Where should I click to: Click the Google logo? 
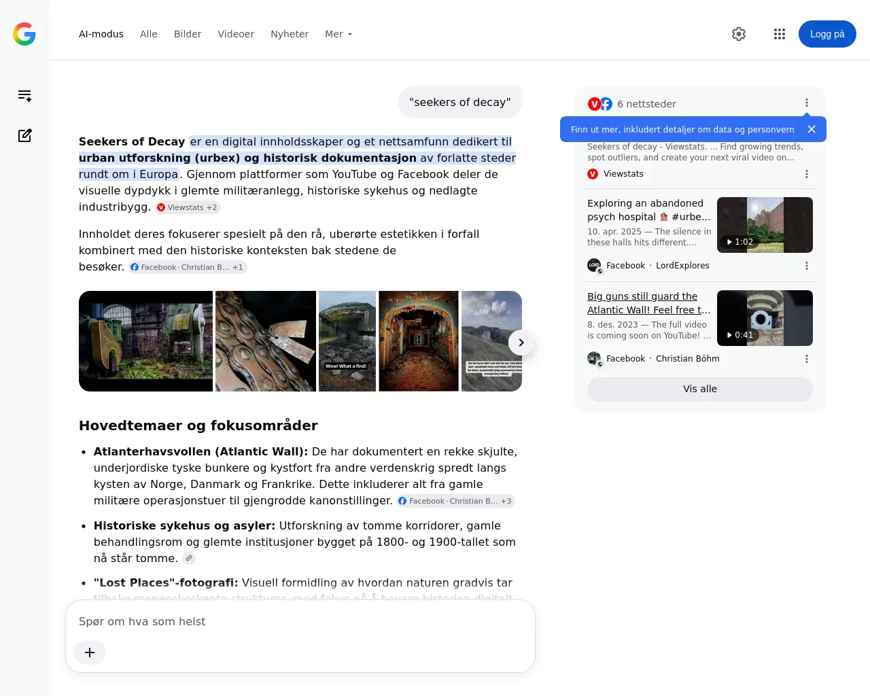click(x=24, y=34)
